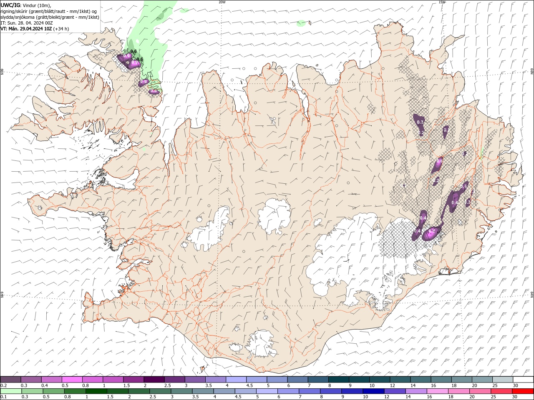Click the 20W longitude label
534x400 pixels.
(x=222, y=2)
